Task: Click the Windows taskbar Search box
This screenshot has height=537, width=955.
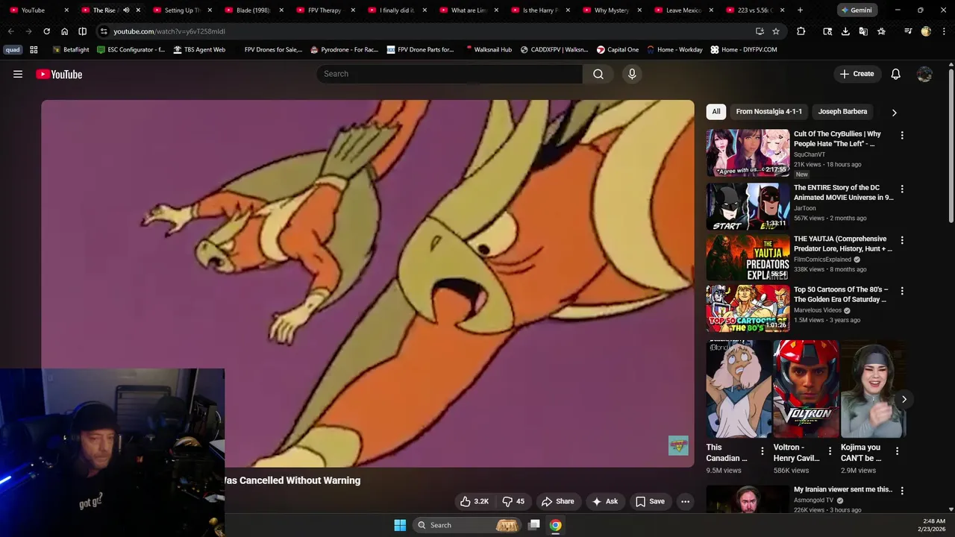Action: [466, 525]
